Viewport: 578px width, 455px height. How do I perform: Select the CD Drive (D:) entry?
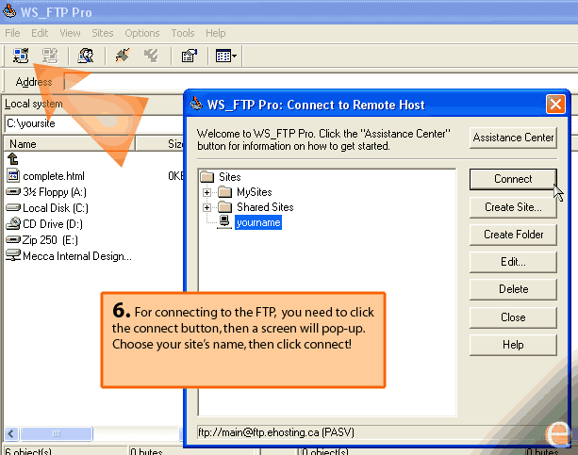point(53,223)
